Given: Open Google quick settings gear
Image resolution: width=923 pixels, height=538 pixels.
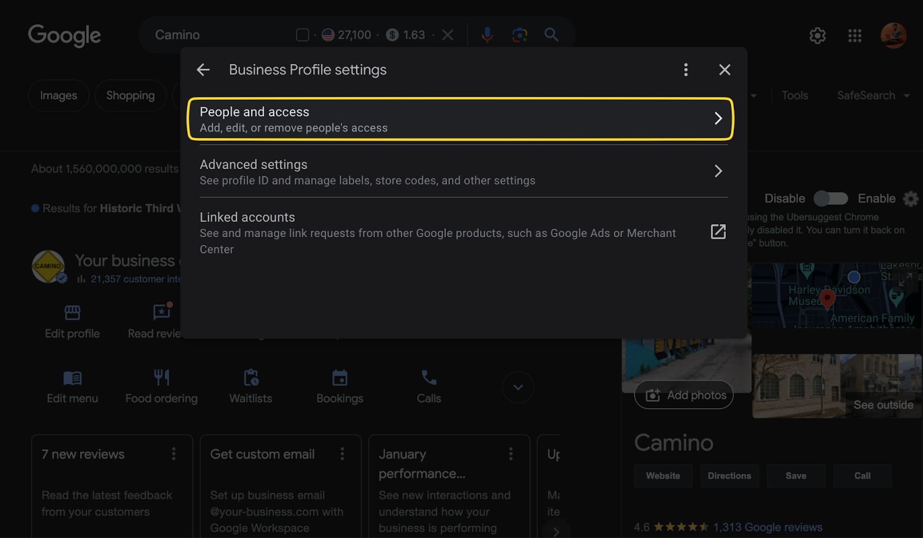Looking at the screenshot, I should coord(817,36).
